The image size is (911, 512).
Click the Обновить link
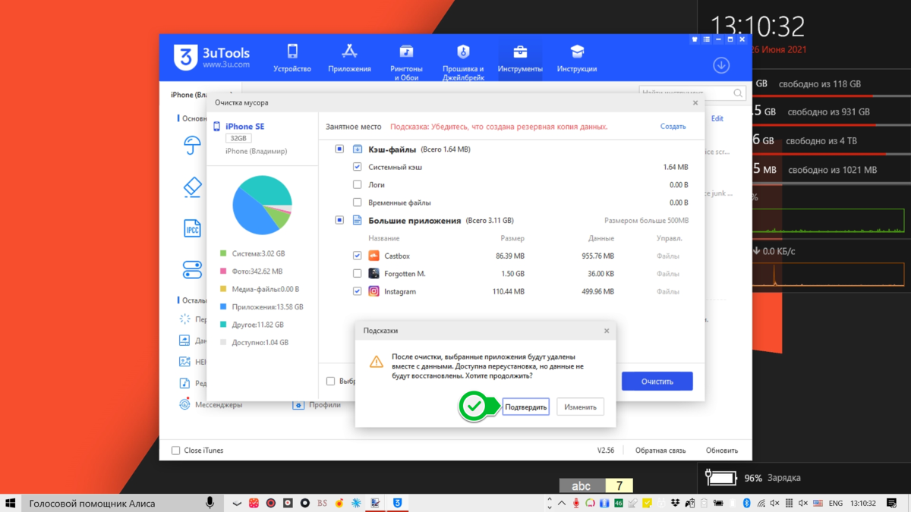(x=722, y=451)
